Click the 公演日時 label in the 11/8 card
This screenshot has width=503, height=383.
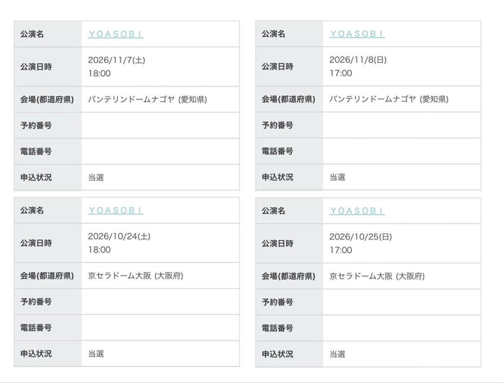(277, 66)
